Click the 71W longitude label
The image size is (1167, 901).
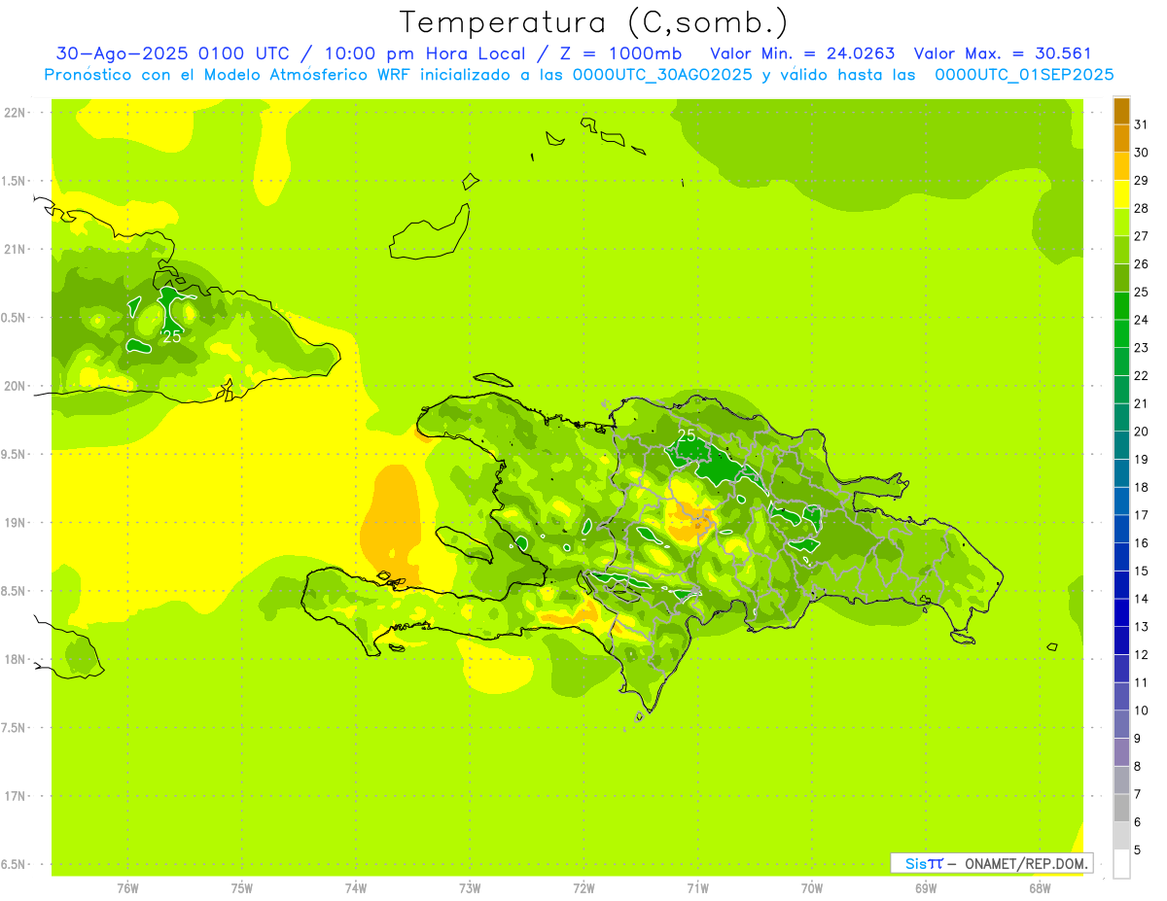(697, 888)
